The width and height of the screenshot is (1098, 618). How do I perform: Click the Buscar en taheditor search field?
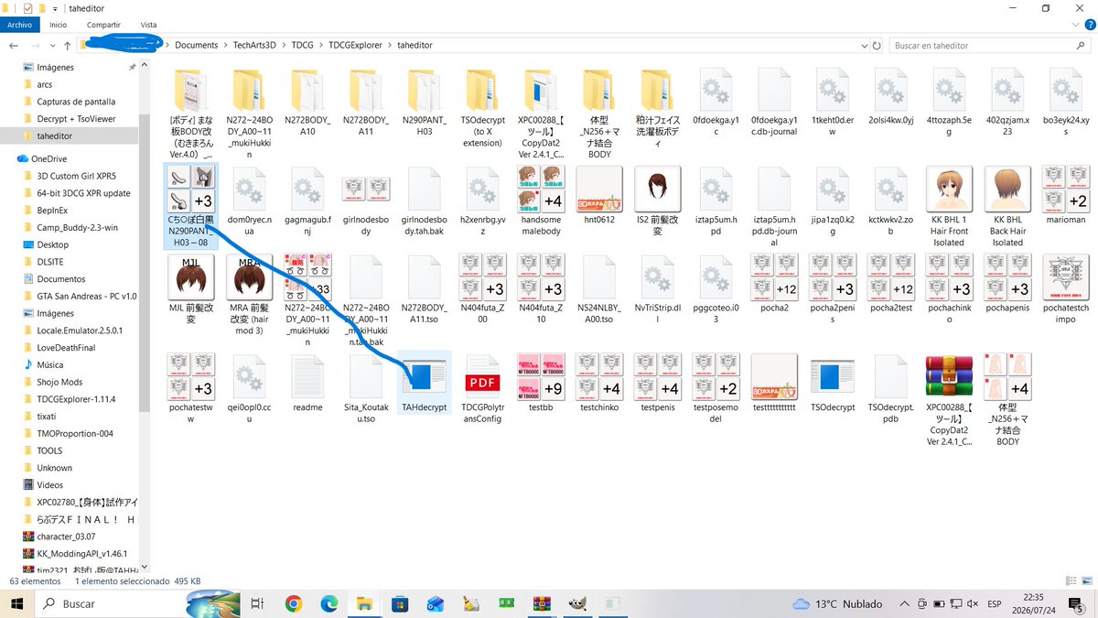click(991, 45)
